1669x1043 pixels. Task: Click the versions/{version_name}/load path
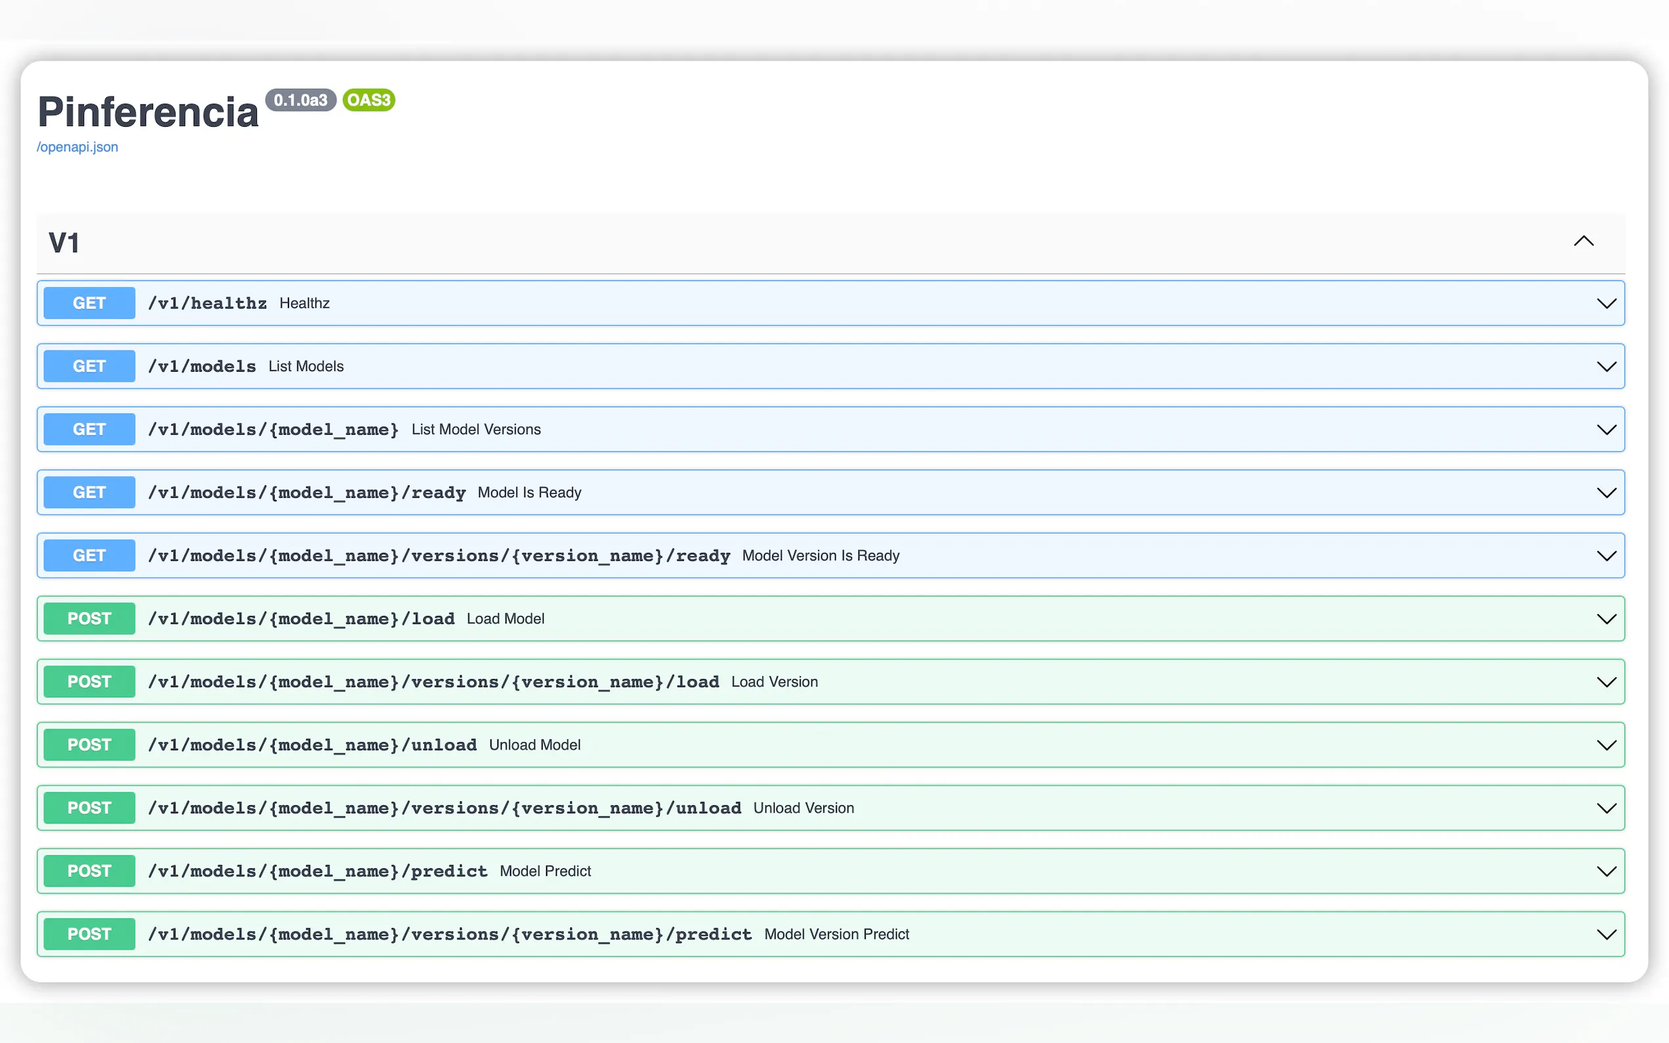click(x=433, y=682)
